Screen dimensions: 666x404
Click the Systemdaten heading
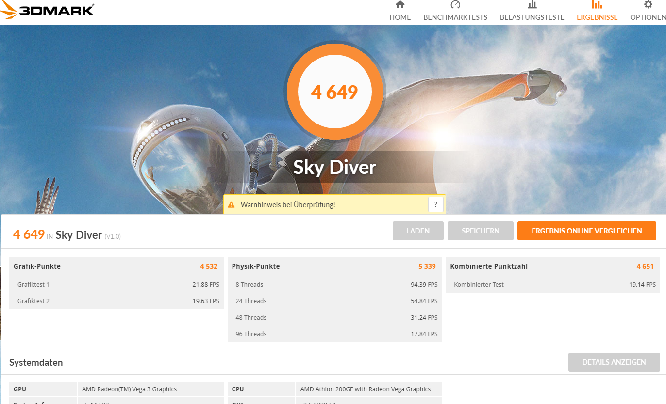point(36,362)
